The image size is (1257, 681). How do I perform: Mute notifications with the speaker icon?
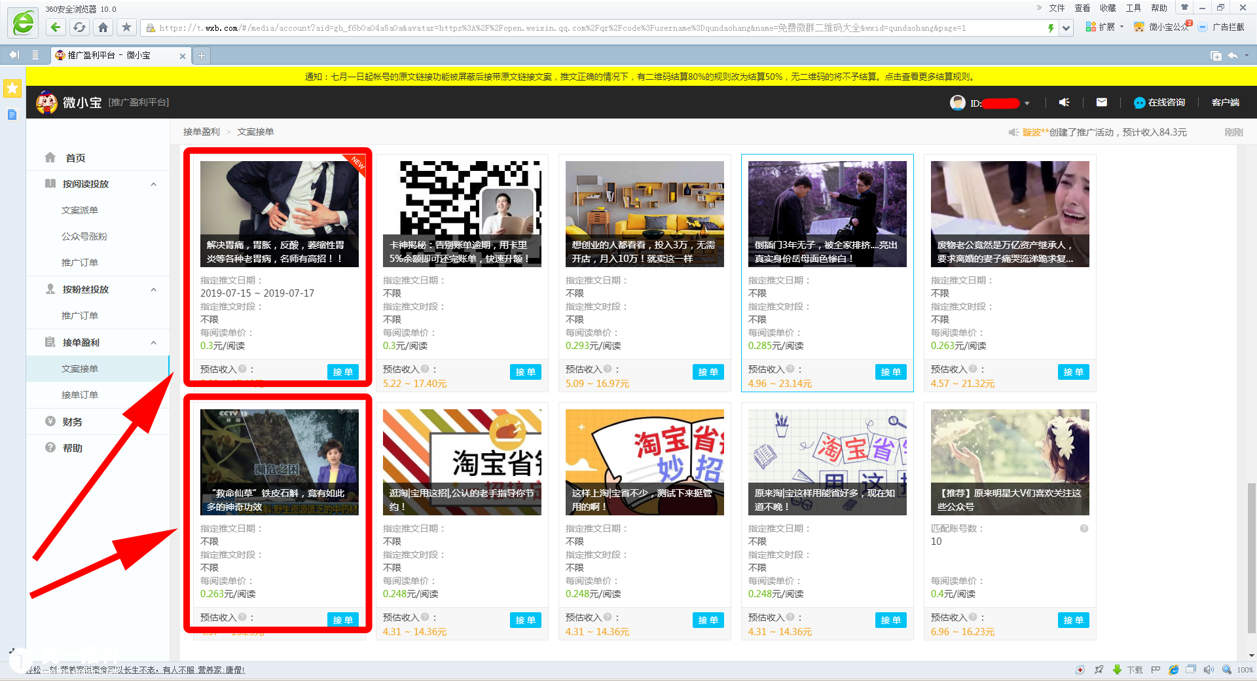(1064, 103)
